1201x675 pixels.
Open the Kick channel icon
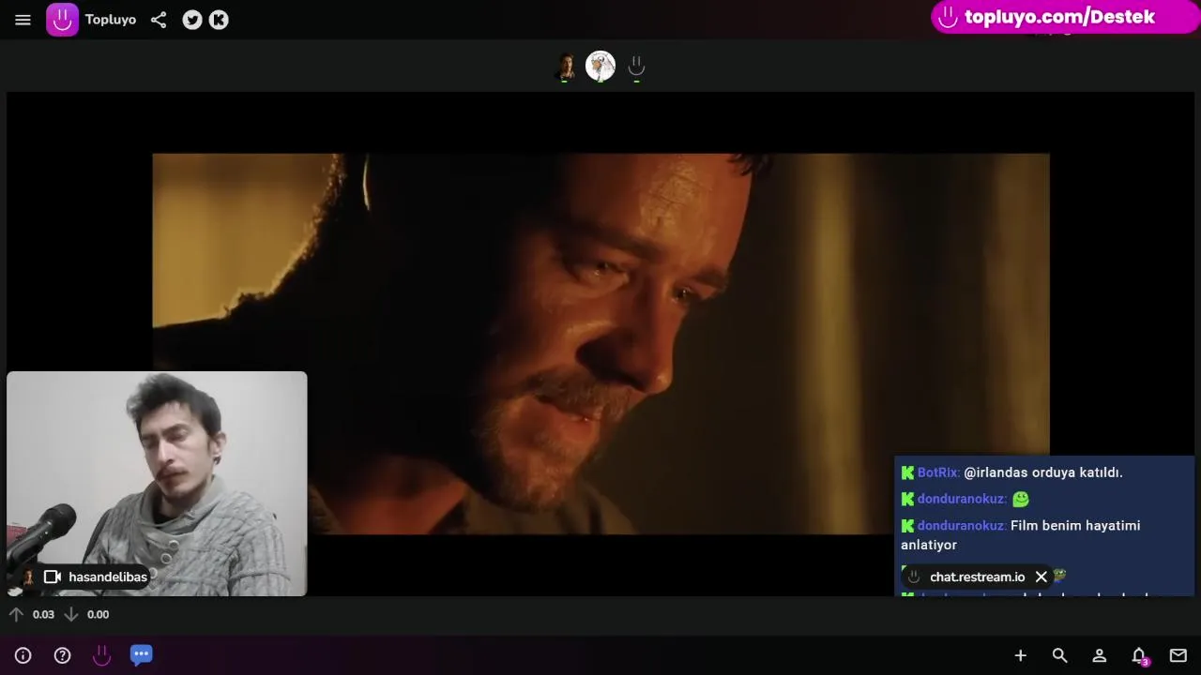219,20
